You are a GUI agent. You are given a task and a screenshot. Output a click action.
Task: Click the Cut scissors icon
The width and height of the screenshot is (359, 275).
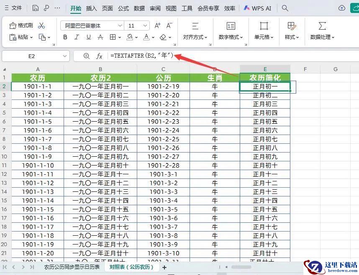click(x=41, y=25)
